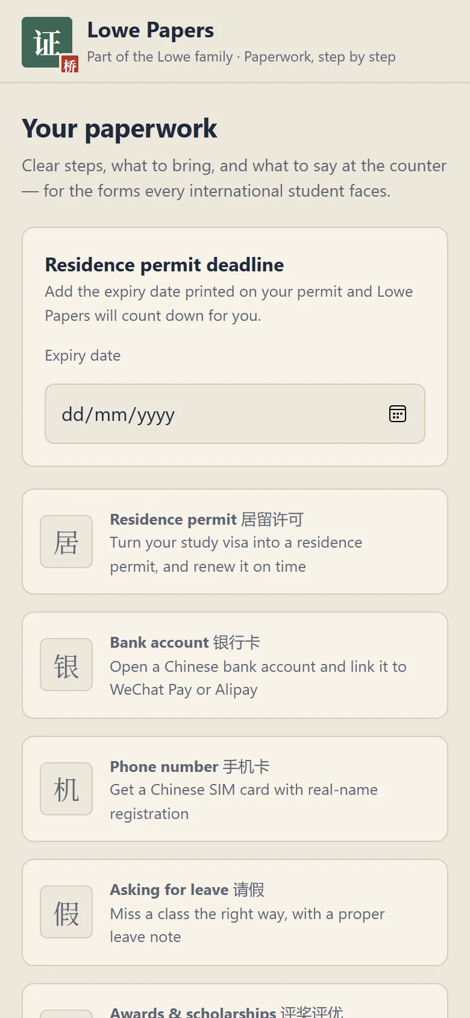Click the Lowe Papers site title
This screenshot has height=1018, width=470.
point(151,30)
